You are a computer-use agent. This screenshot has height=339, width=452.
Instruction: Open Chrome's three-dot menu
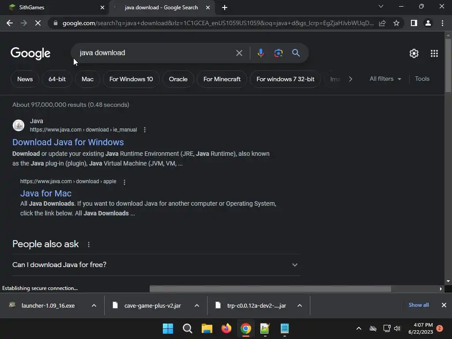442,23
